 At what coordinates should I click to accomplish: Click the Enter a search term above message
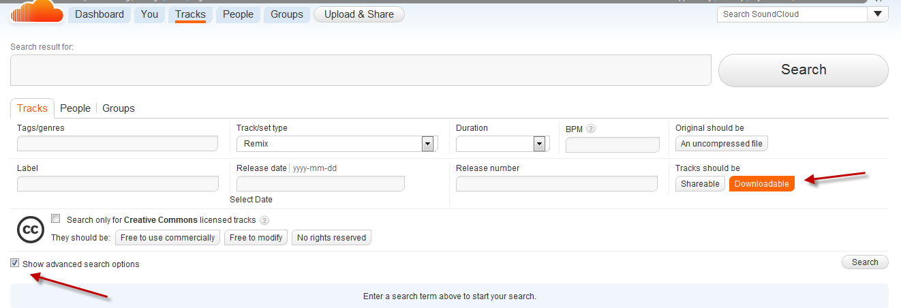tap(450, 296)
